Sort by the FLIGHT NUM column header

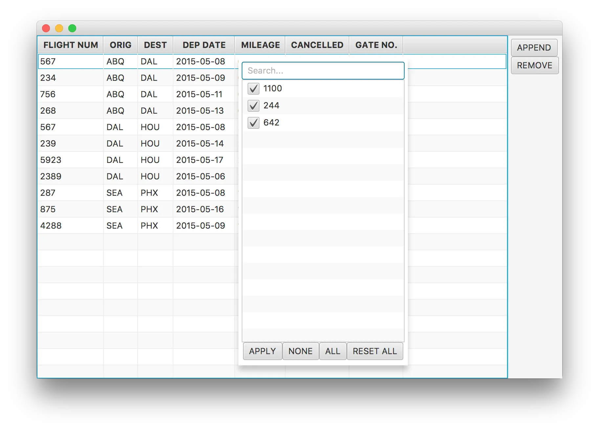(x=71, y=45)
